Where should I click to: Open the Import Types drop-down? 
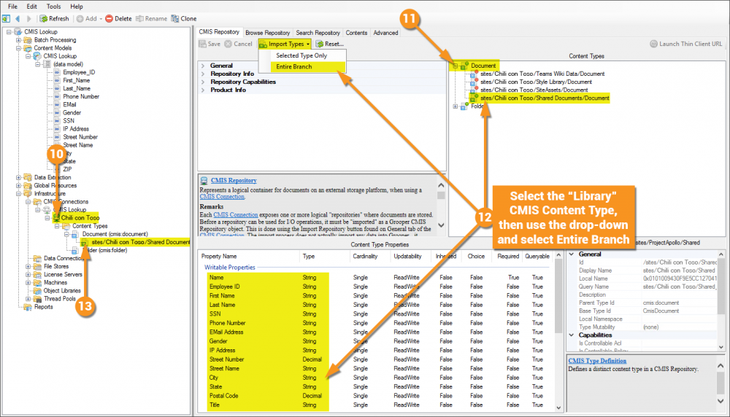285,44
